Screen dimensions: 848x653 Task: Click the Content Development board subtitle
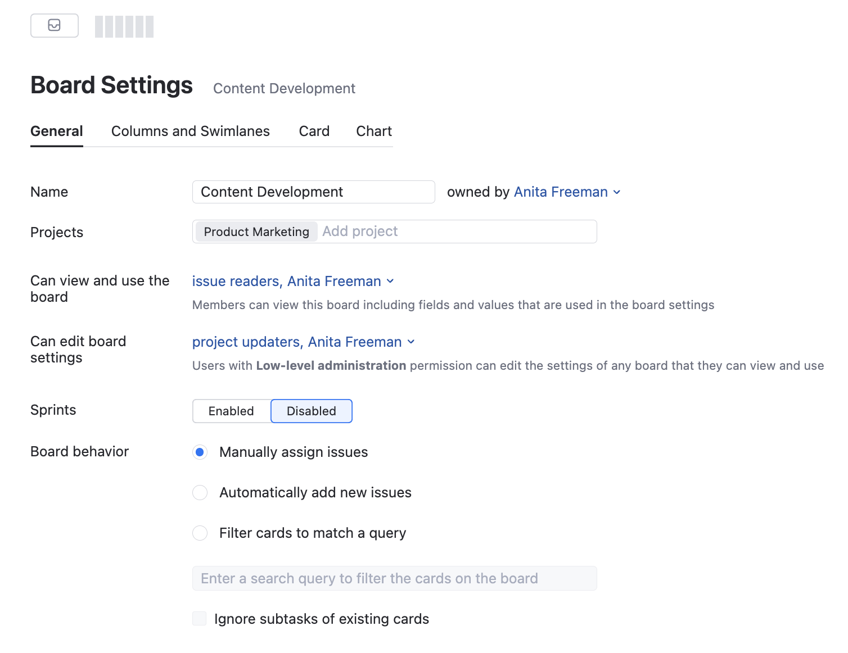tap(284, 88)
